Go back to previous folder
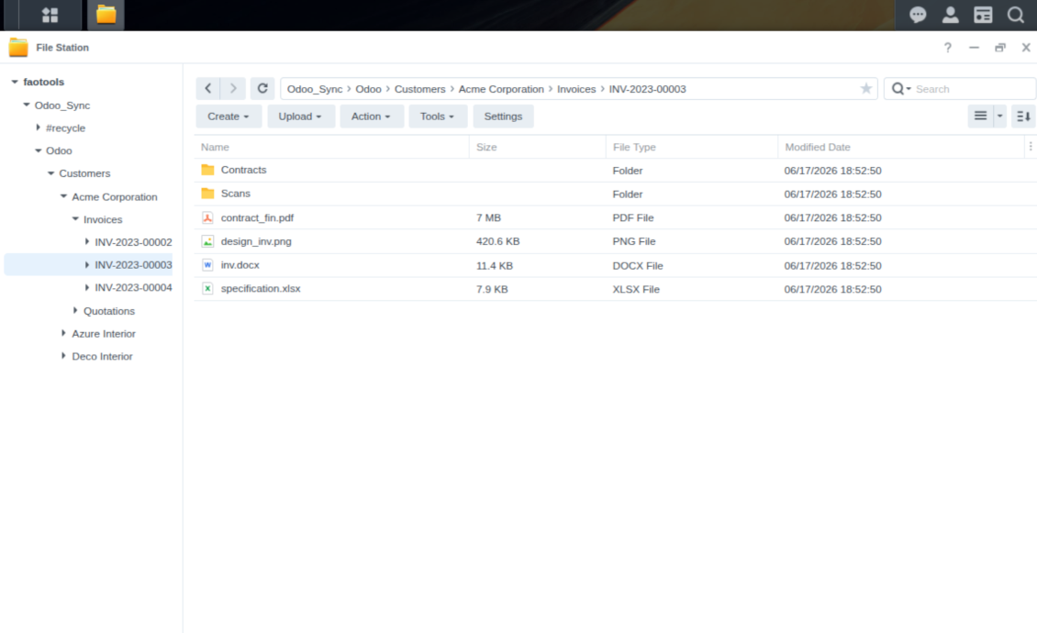The height and width of the screenshot is (633, 1037). tap(208, 89)
